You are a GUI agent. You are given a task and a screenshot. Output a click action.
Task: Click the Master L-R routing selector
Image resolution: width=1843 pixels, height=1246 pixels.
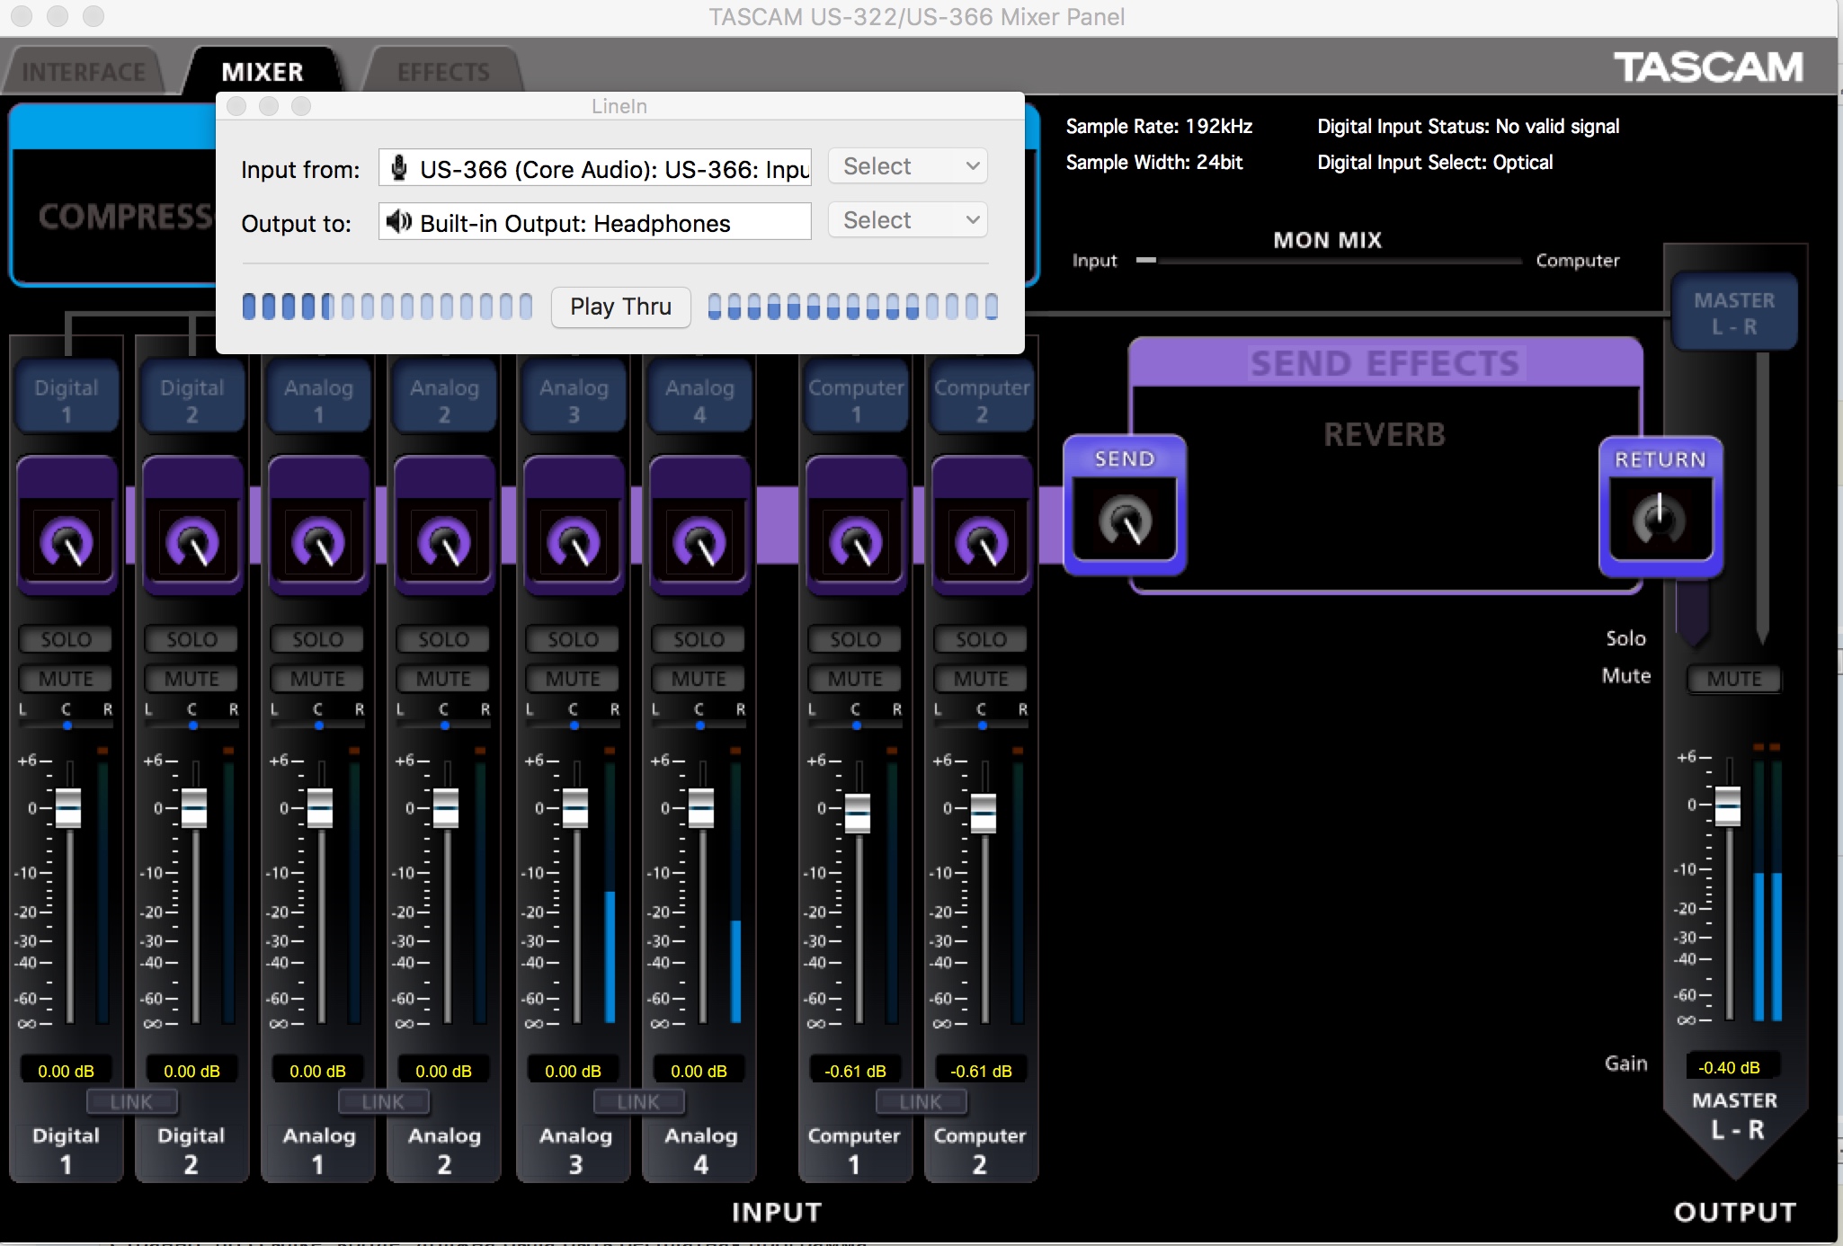pyautogui.click(x=1733, y=313)
